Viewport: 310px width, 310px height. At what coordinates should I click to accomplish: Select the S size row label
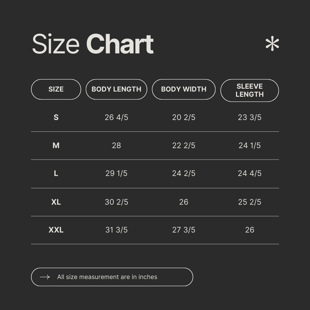coord(56,117)
